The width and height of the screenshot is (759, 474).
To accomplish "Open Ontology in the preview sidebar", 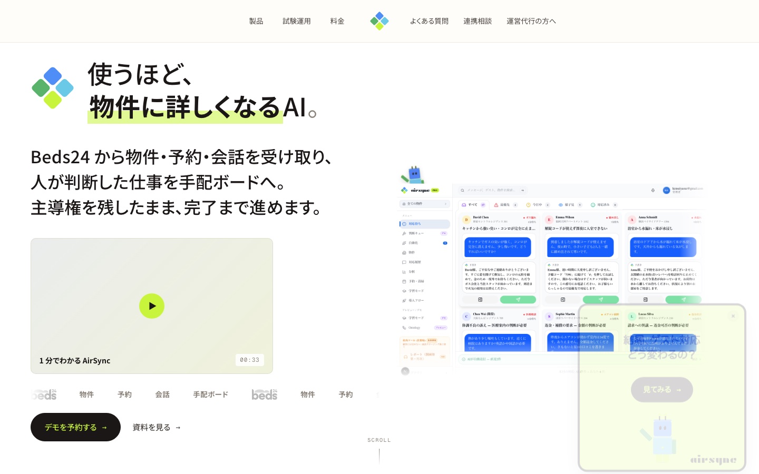I will (425, 328).
